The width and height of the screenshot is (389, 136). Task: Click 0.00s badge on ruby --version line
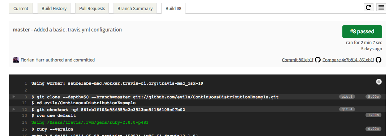coord(373,129)
